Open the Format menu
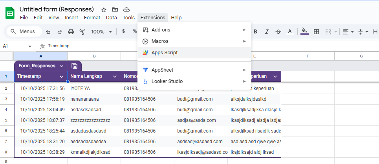Screen dimensions: 379x164 [x=92, y=18]
